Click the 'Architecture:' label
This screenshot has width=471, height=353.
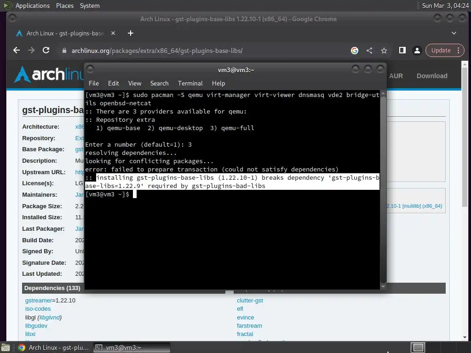pos(40,127)
